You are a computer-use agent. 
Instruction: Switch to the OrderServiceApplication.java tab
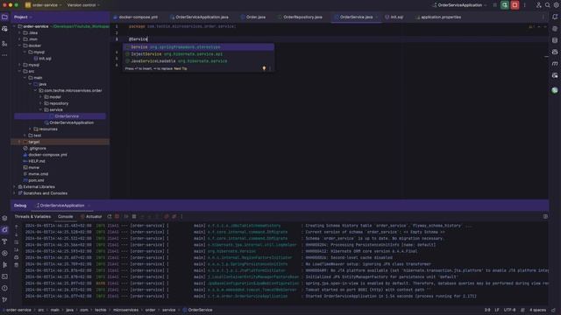click(x=199, y=17)
